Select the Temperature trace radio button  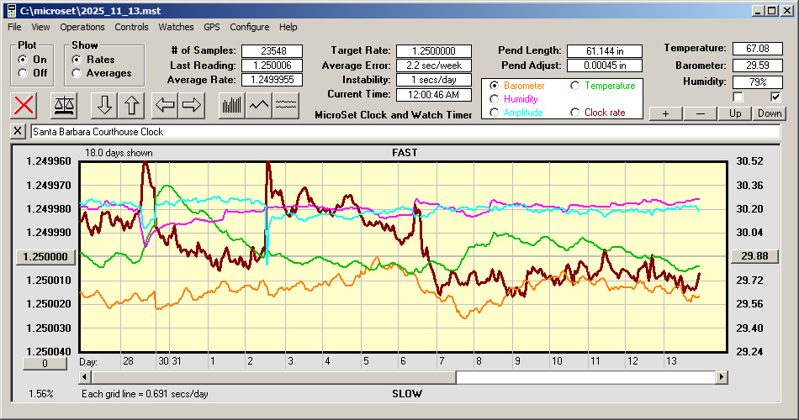pos(575,86)
